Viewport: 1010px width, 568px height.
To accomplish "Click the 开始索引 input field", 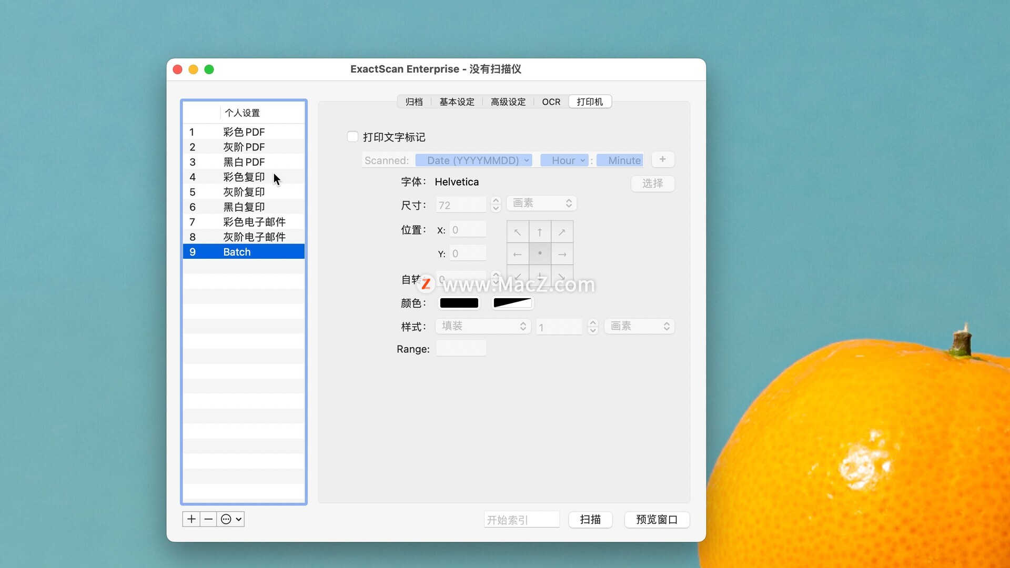I will [522, 520].
